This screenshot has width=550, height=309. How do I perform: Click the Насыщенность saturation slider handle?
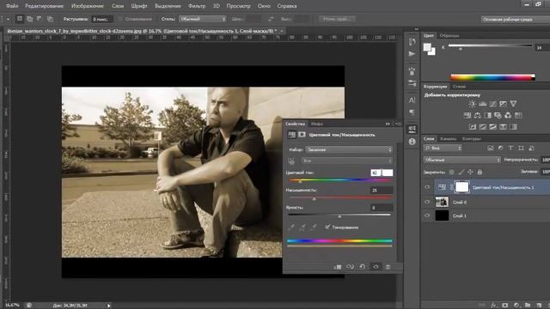point(315,198)
